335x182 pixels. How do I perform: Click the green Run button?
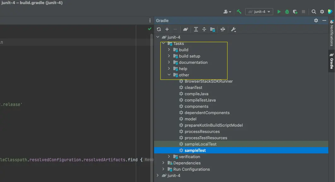point(279,12)
